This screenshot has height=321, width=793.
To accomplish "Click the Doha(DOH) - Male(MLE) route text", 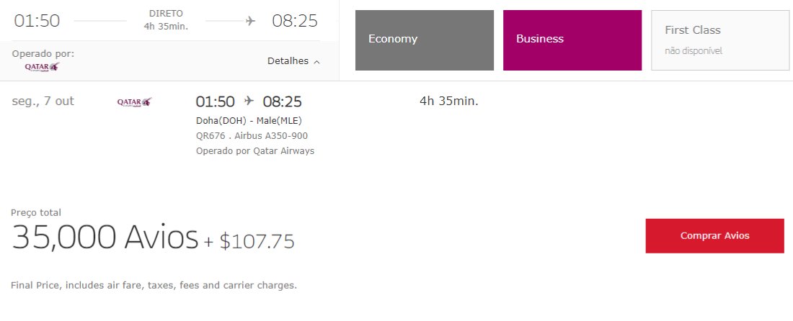I will (x=249, y=121).
